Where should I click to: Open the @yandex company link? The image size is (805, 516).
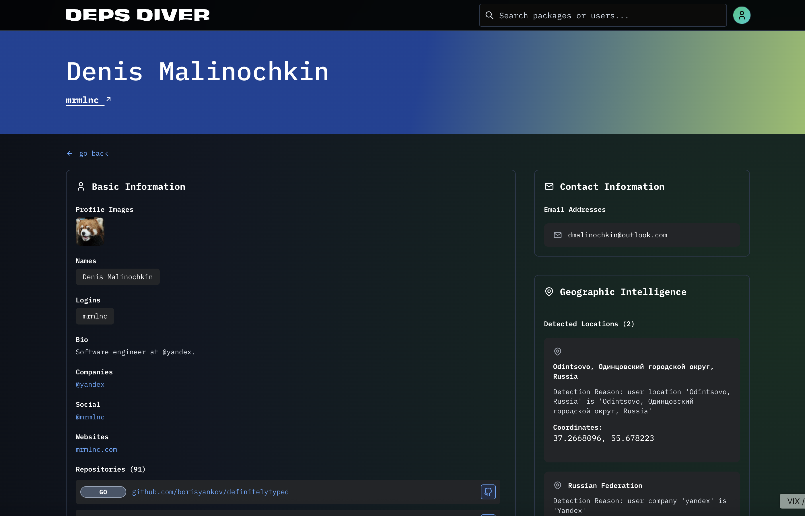[90, 384]
